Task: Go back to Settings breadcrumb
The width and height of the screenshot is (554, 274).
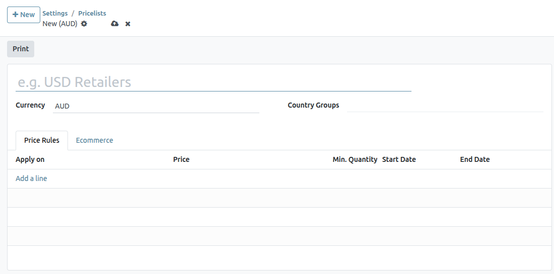Action: (x=55, y=14)
